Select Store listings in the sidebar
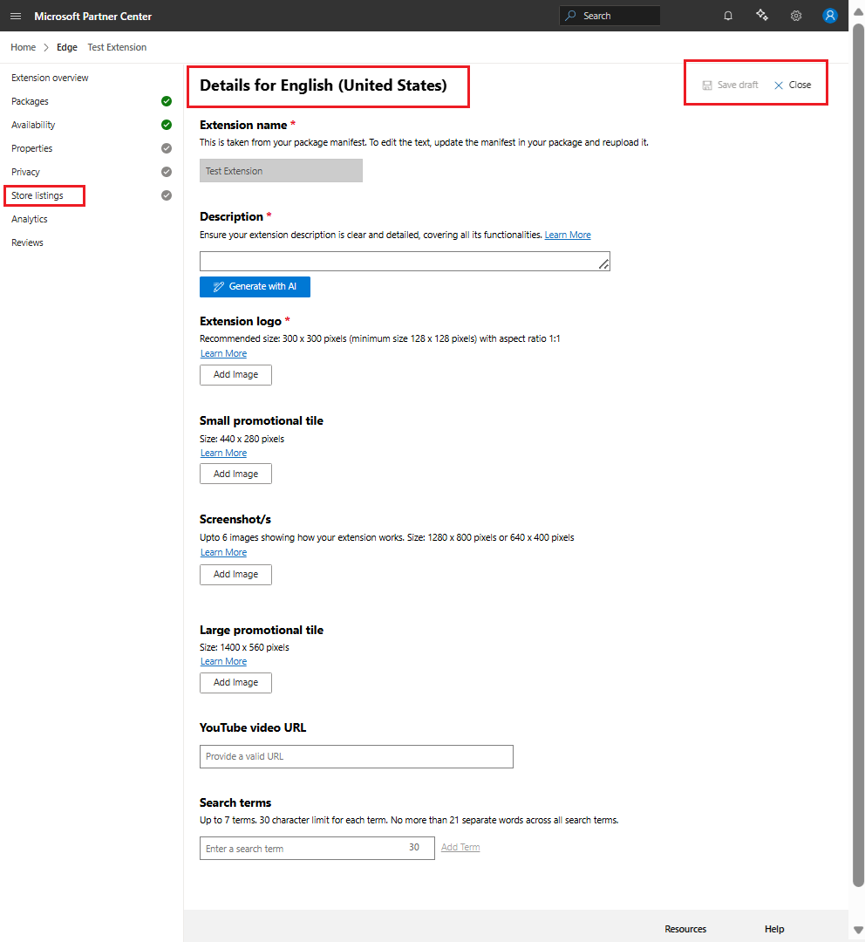 pyautogui.click(x=37, y=195)
